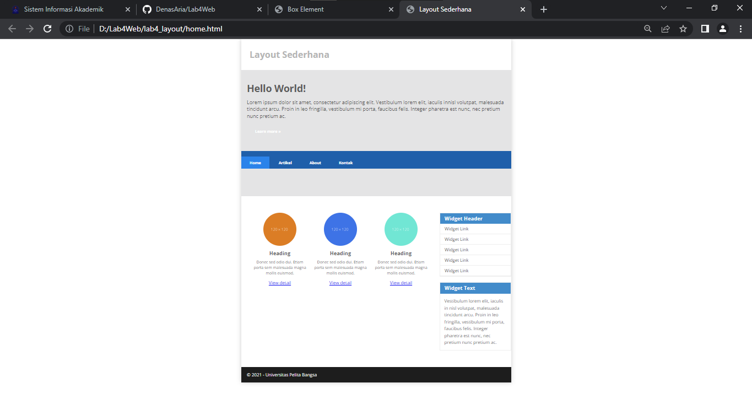
Task: Switch to the Box Element tab
Action: click(x=333, y=9)
